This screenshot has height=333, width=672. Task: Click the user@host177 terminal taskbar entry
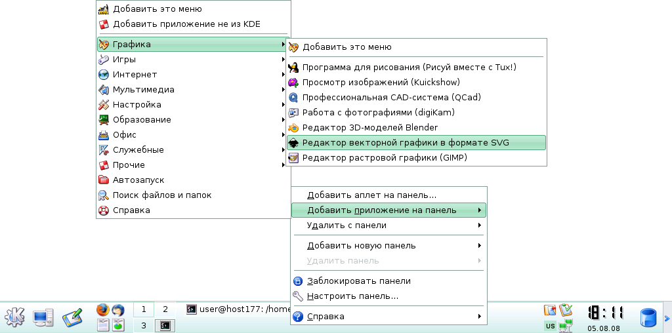[x=237, y=309]
